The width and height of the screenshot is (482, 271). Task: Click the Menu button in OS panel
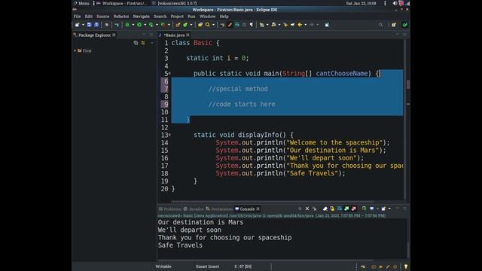(81, 3)
